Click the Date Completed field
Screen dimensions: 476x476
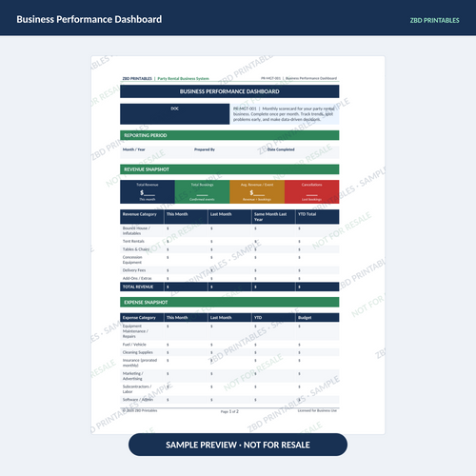pyautogui.click(x=302, y=152)
